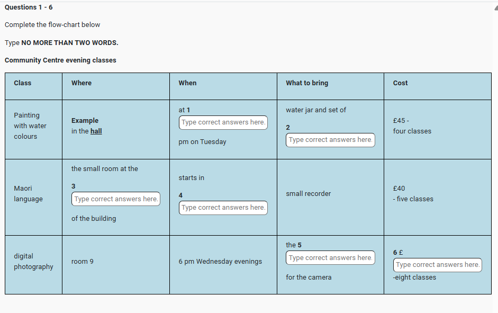Click the "Where" column header

click(x=82, y=83)
